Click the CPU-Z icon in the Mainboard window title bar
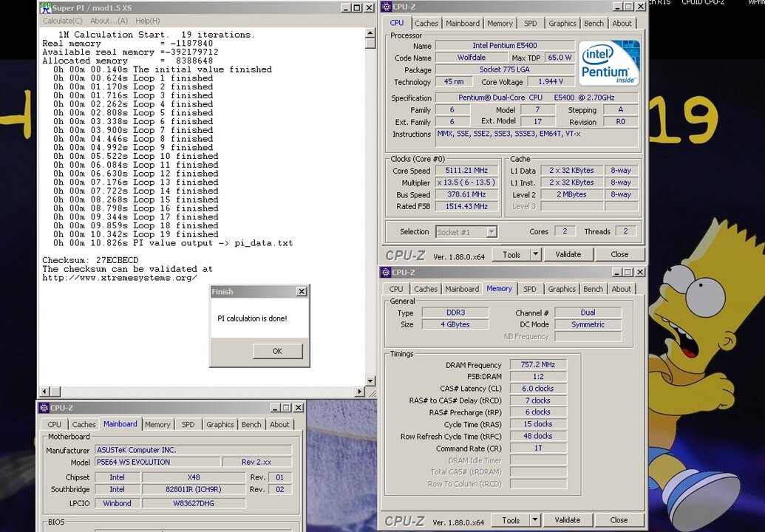 pos(44,408)
